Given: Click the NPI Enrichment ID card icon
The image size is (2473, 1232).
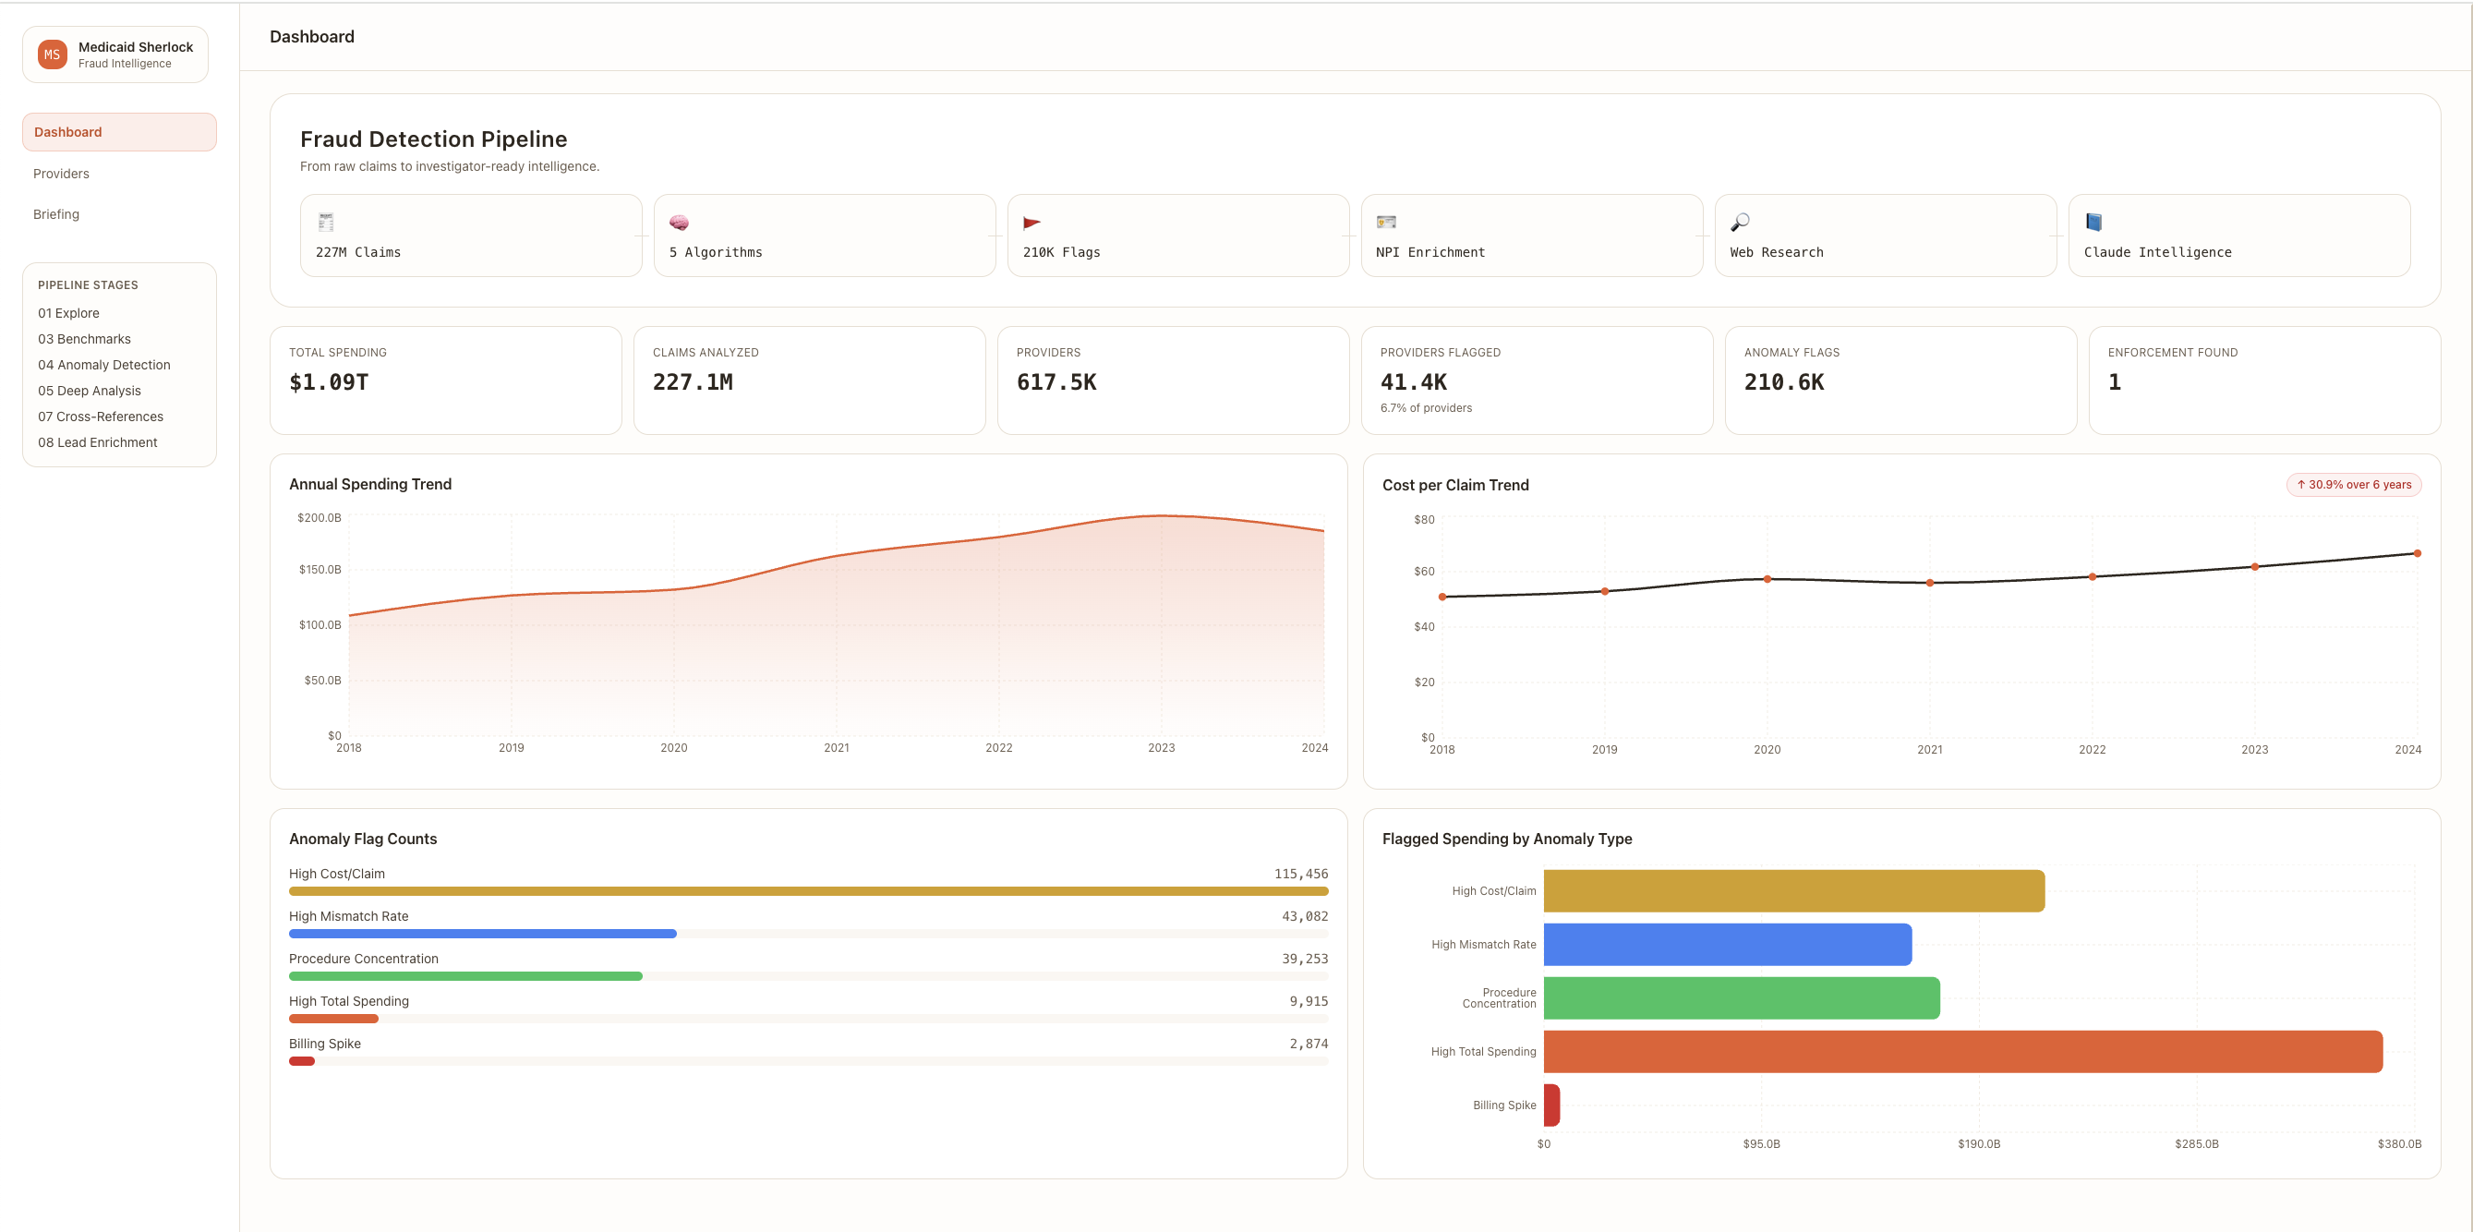Looking at the screenshot, I should pyautogui.click(x=1385, y=222).
